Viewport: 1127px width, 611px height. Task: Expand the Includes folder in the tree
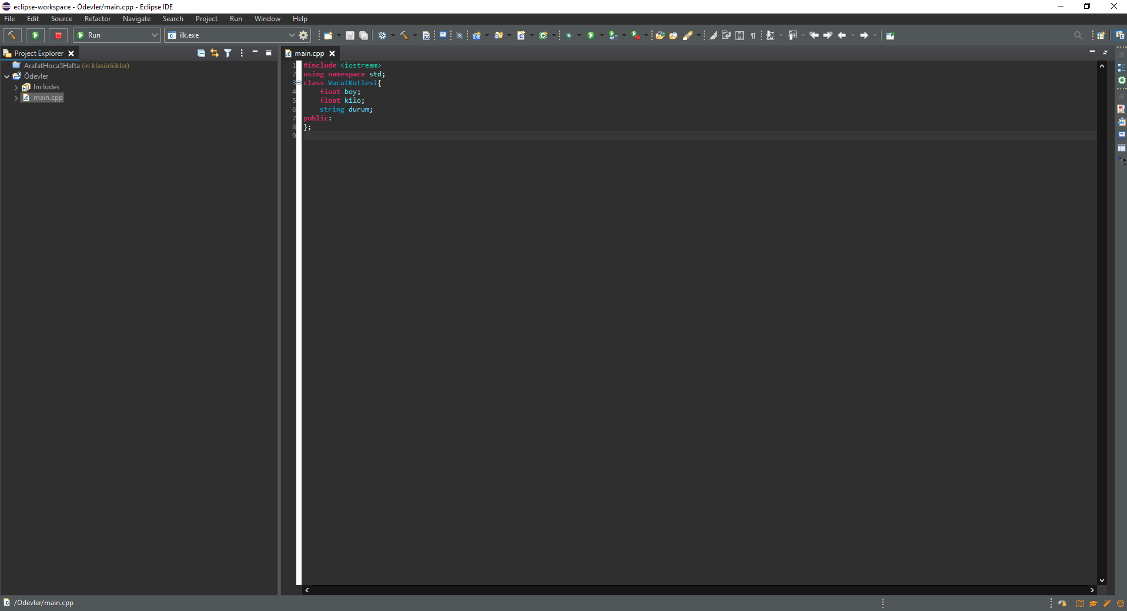(x=16, y=87)
